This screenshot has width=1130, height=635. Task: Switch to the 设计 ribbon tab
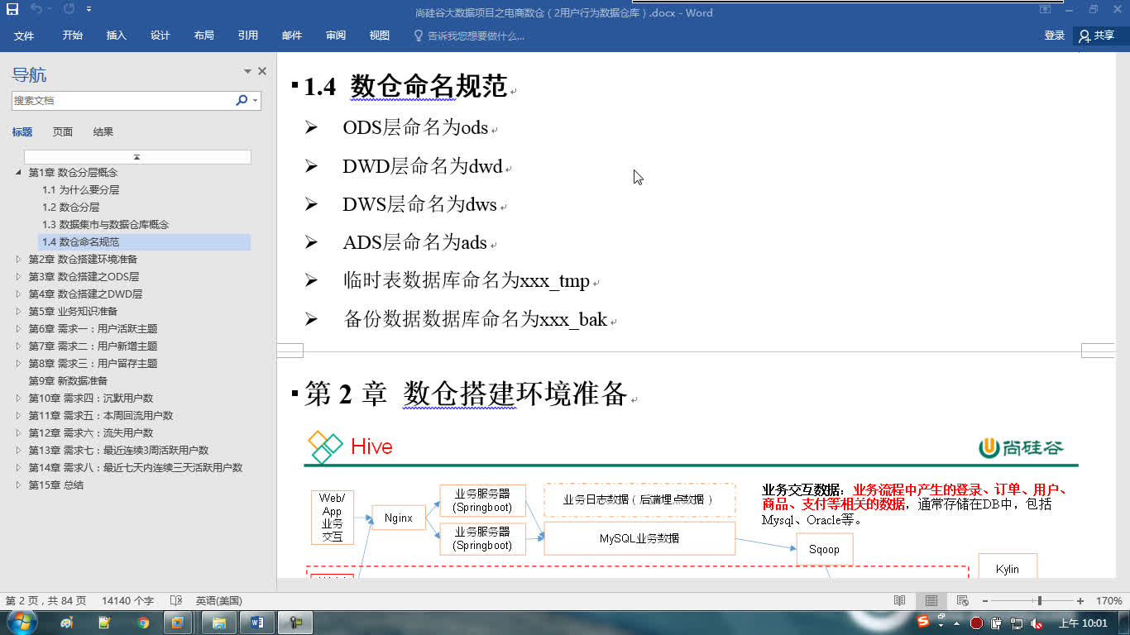[x=160, y=36]
